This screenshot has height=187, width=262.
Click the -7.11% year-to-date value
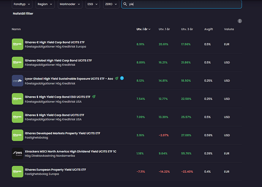(141, 171)
